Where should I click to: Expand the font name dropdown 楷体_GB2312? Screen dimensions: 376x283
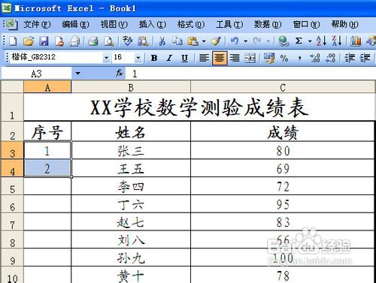point(106,58)
